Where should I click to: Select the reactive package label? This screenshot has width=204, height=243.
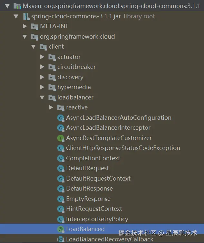click(x=77, y=107)
